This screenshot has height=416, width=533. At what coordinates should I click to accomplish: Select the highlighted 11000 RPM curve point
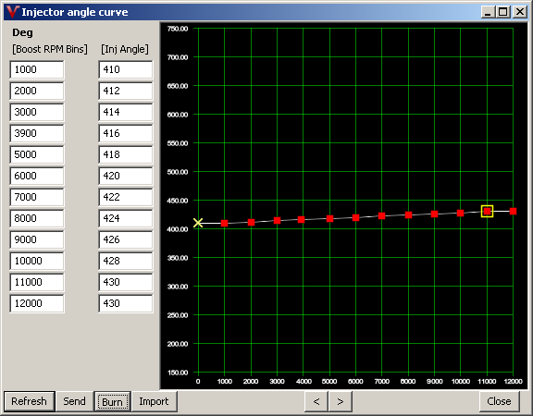[487, 211]
